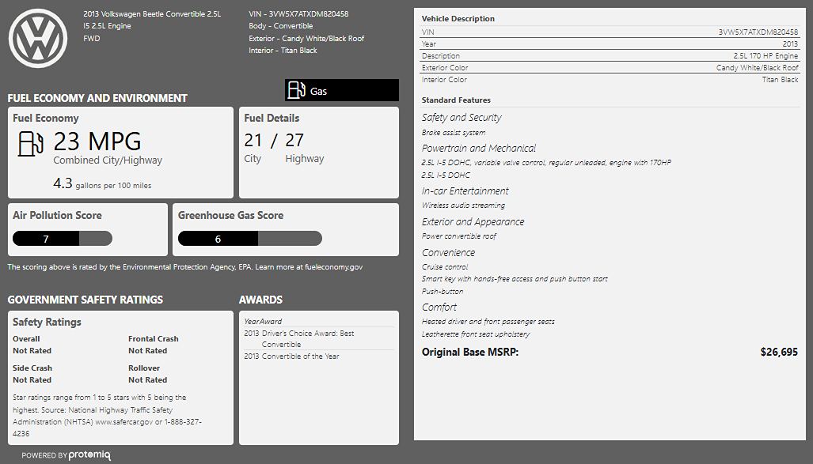Click 'Interior - Titan Black' header text
Screen dimensions: 813x464
pyautogui.click(x=283, y=51)
